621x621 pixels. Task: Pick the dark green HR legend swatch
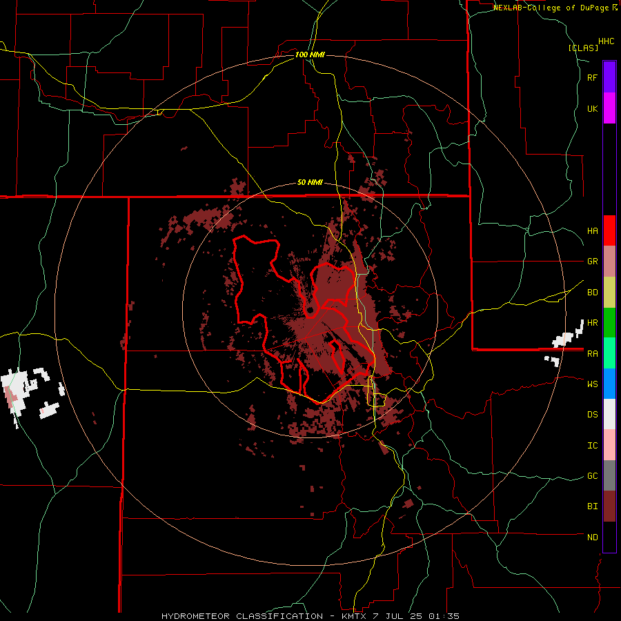tap(609, 323)
